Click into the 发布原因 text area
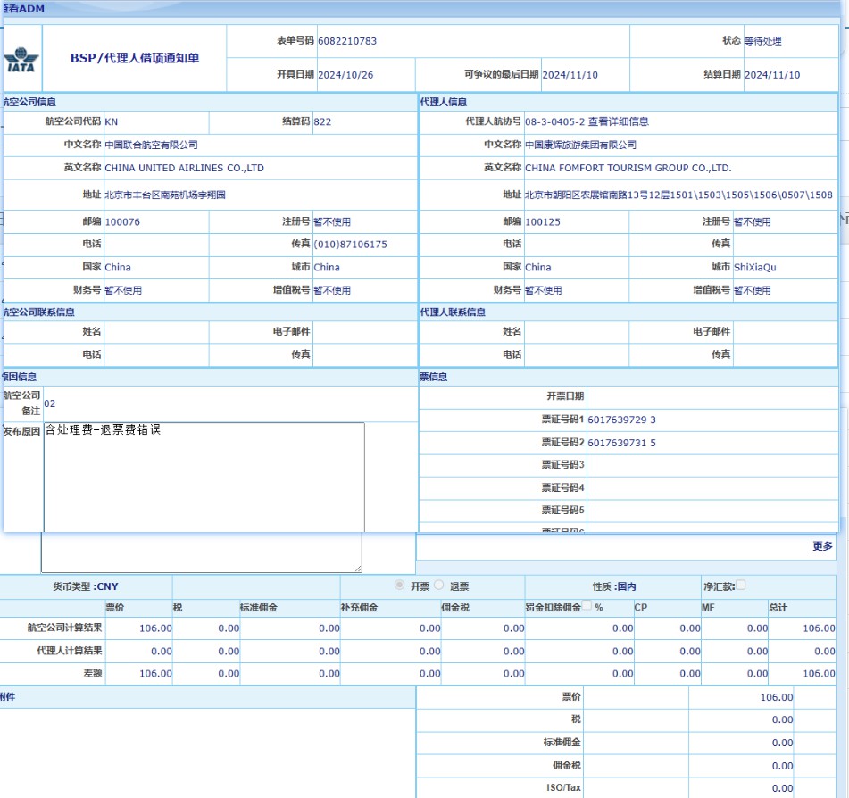The height and width of the screenshot is (798, 849). tap(204, 477)
